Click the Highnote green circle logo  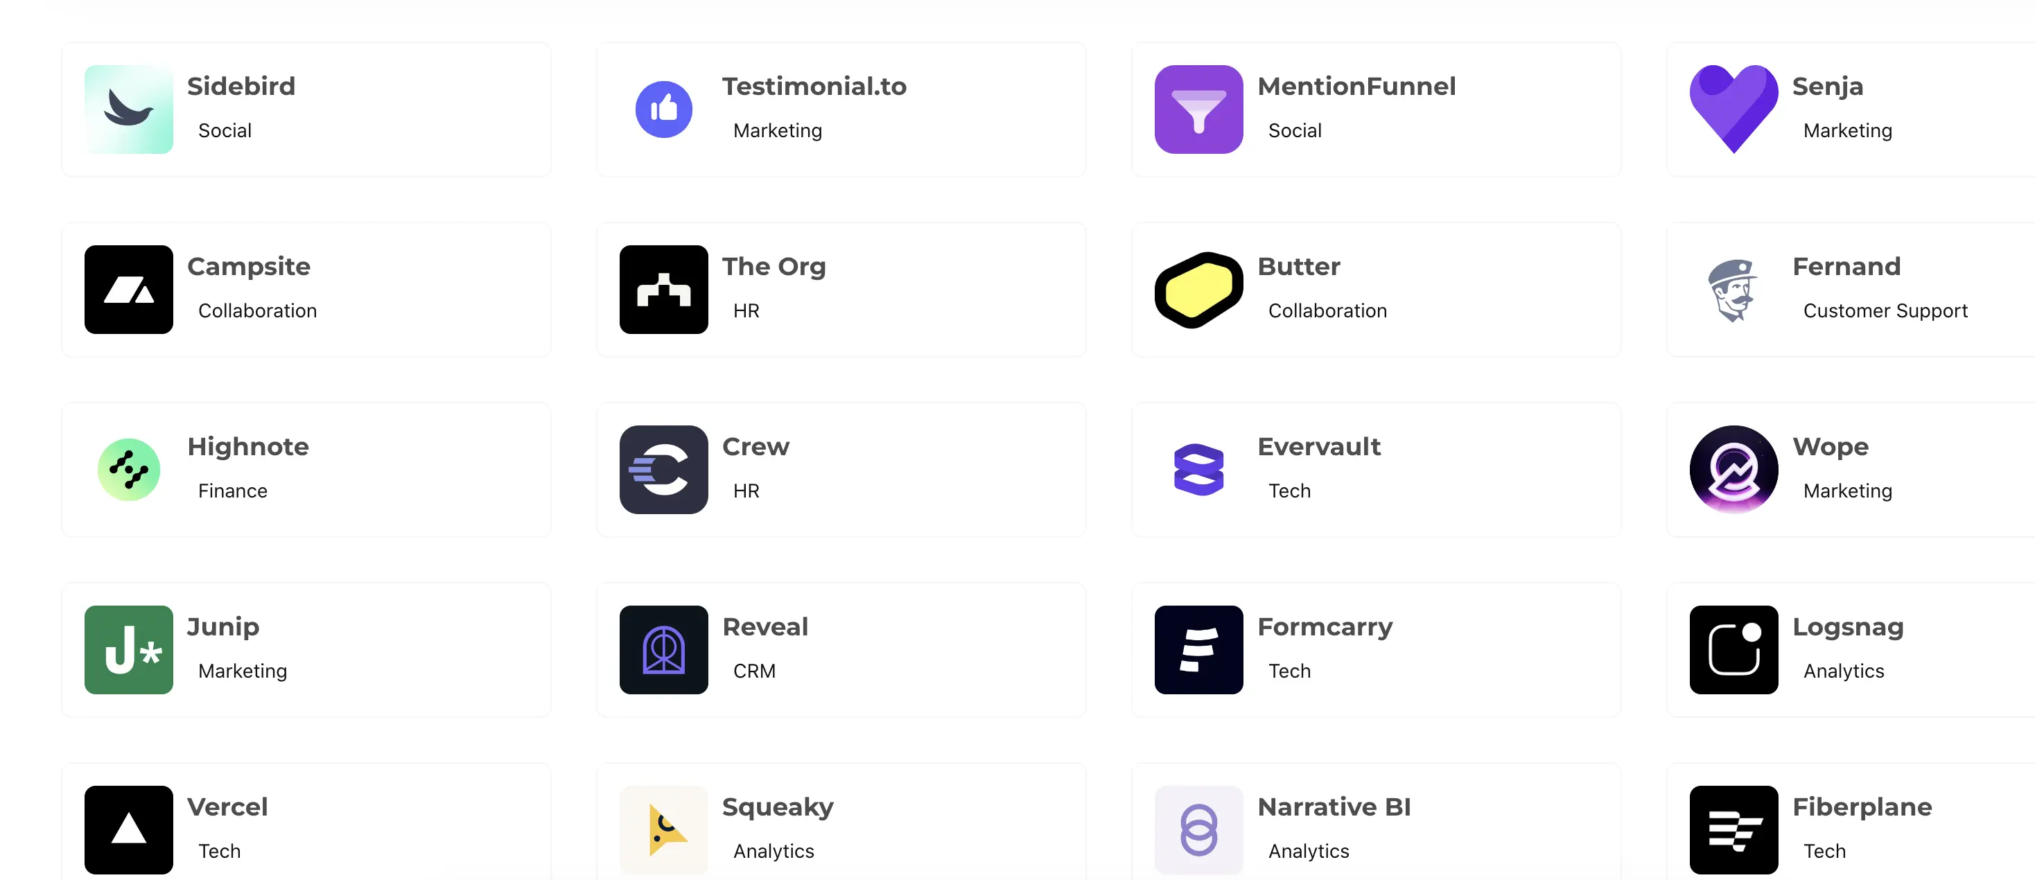pos(129,469)
